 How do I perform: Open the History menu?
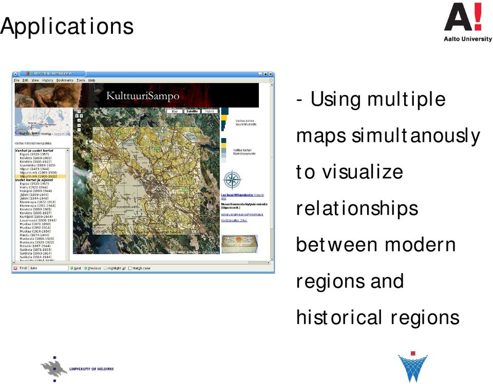coord(47,80)
